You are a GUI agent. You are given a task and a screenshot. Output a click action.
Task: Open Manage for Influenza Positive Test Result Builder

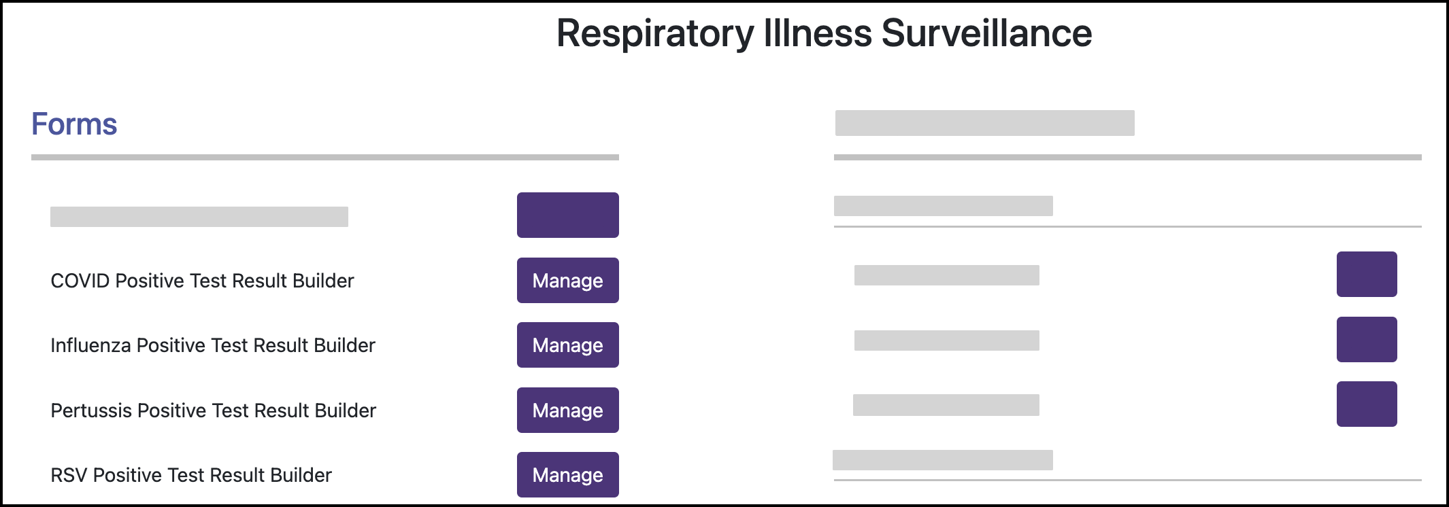tap(567, 345)
